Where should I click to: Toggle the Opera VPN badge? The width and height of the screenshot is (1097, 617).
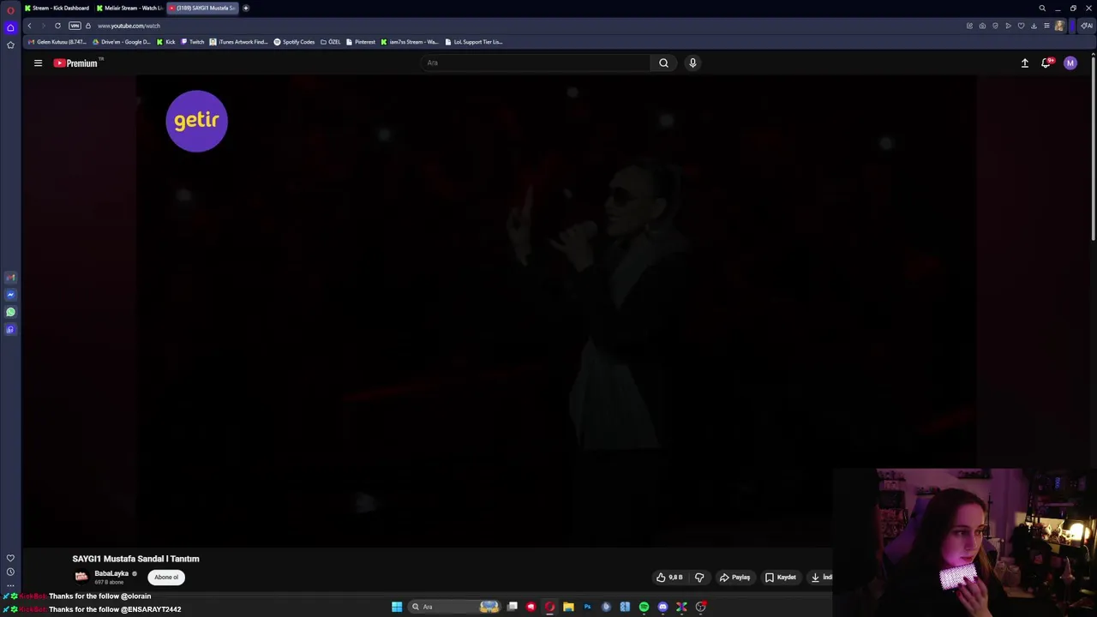click(x=75, y=26)
